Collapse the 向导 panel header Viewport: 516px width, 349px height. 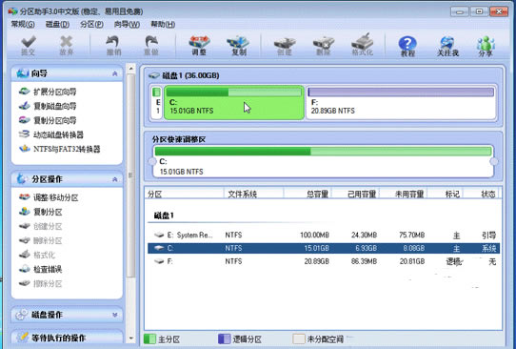pyautogui.click(x=114, y=73)
